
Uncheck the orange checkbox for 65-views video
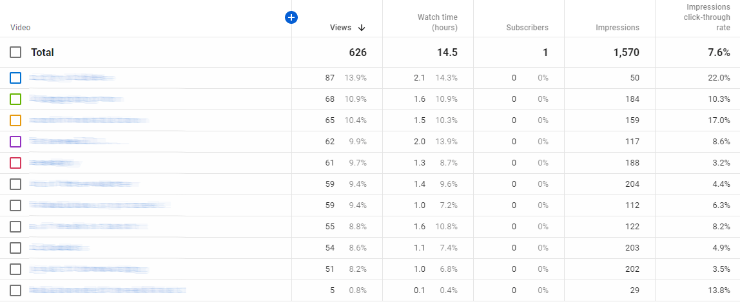(15, 120)
